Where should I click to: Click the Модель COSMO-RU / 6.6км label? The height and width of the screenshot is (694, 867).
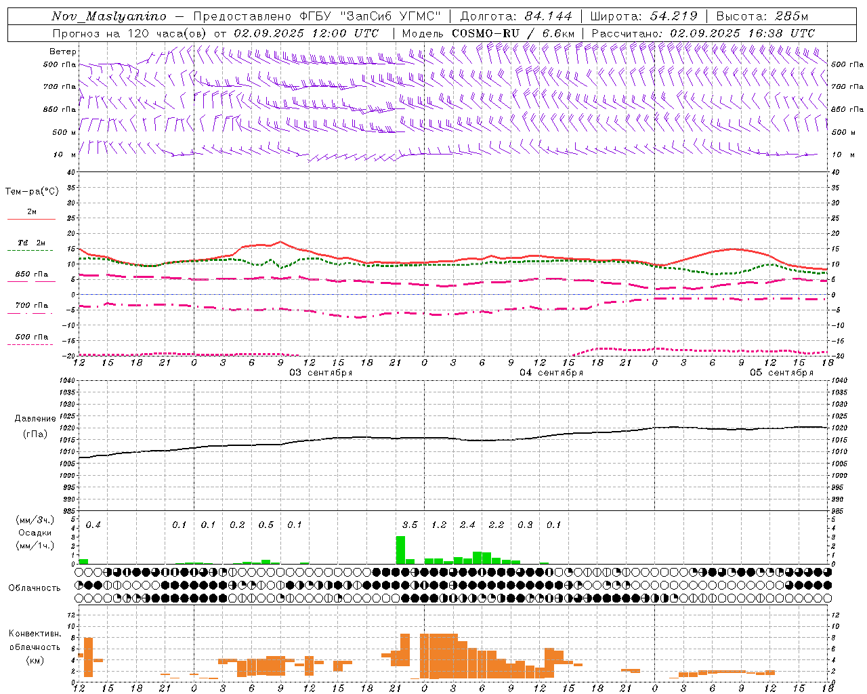[x=488, y=33]
